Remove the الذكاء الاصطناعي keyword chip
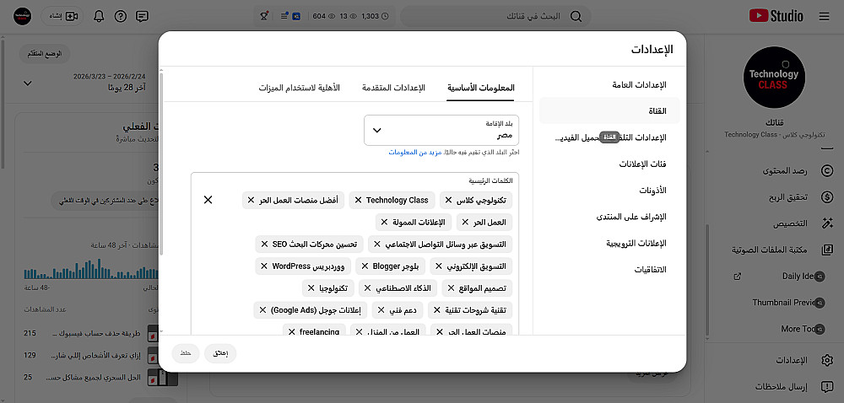Image resolution: width=844 pixels, height=403 pixels. pyautogui.click(x=367, y=288)
